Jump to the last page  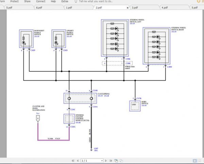coord(110,161)
